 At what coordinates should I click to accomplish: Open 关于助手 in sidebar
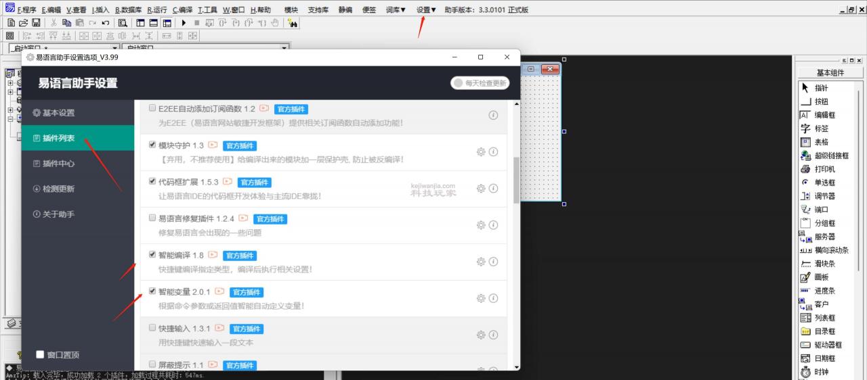[x=78, y=214]
